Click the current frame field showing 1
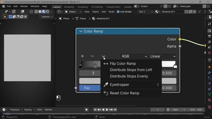The height and width of the screenshot is (119, 212). (x=158, y=110)
